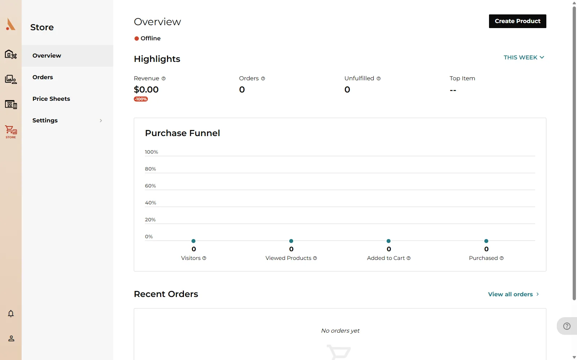577x360 pixels.
Task: Click the Added to Cart funnel data point
Action: [x=388, y=241]
